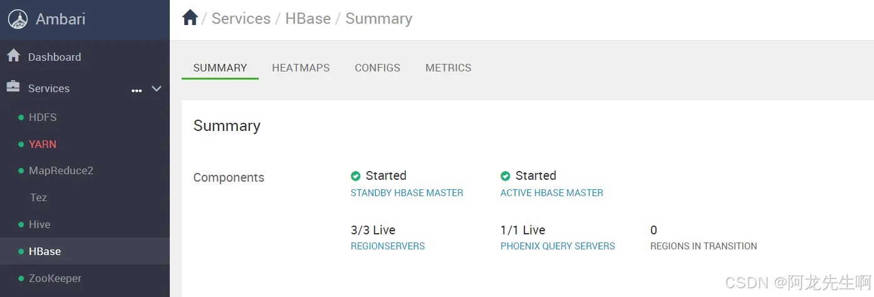
Task: Collapse the Services list chevron
Action: pos(157,89)
